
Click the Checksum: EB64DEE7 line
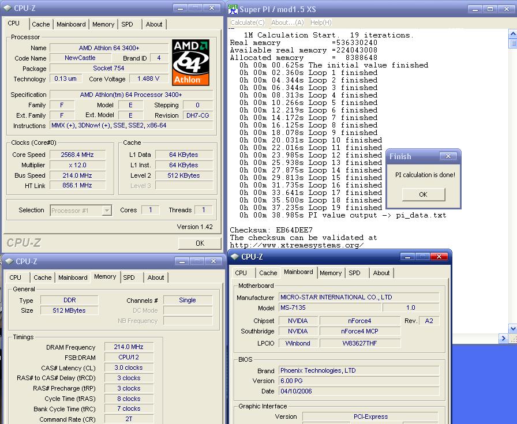click(x=271, y=230)
